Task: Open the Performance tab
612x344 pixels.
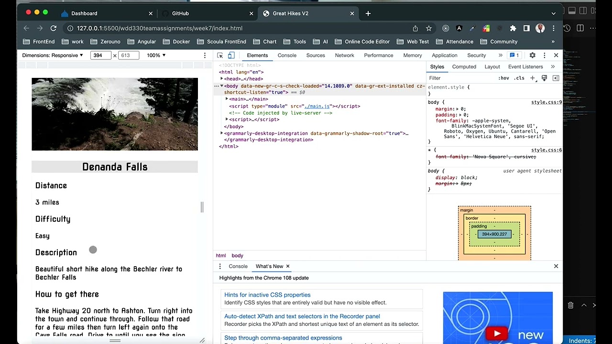Action: (378, 55)
